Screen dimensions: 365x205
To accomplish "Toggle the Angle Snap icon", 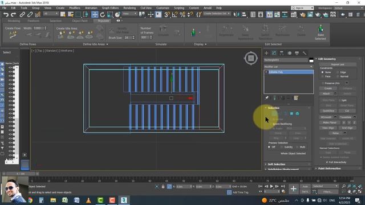I will click(x=175, y=15).
